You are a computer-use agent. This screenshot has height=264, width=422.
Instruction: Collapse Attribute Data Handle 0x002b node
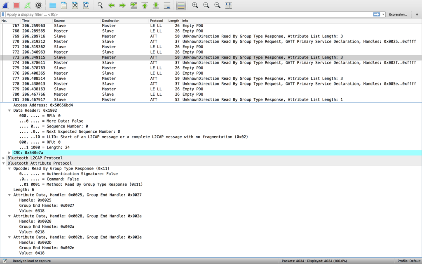9,237
